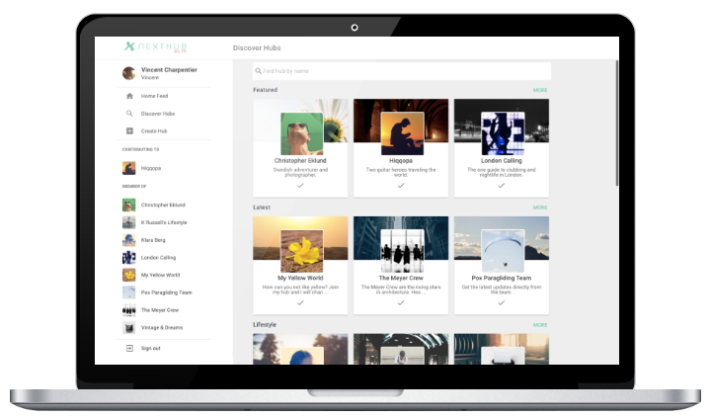
Task: Click Vintage & Dreams sidebar avatar
Action: point(128,328)
